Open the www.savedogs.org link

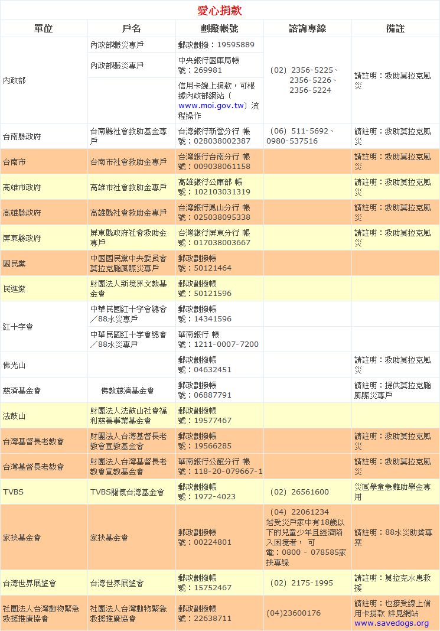(x=392, y=623)
